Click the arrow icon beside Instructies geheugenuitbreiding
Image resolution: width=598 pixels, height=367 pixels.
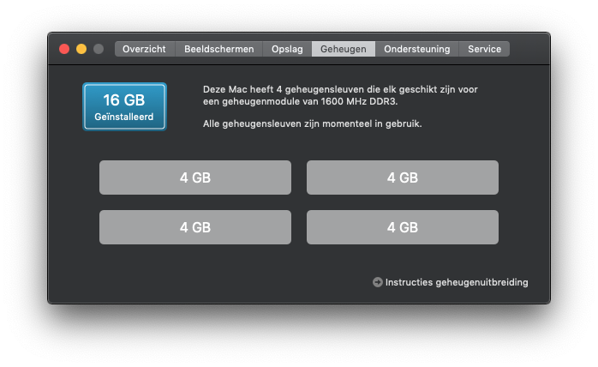pos(378,282)
